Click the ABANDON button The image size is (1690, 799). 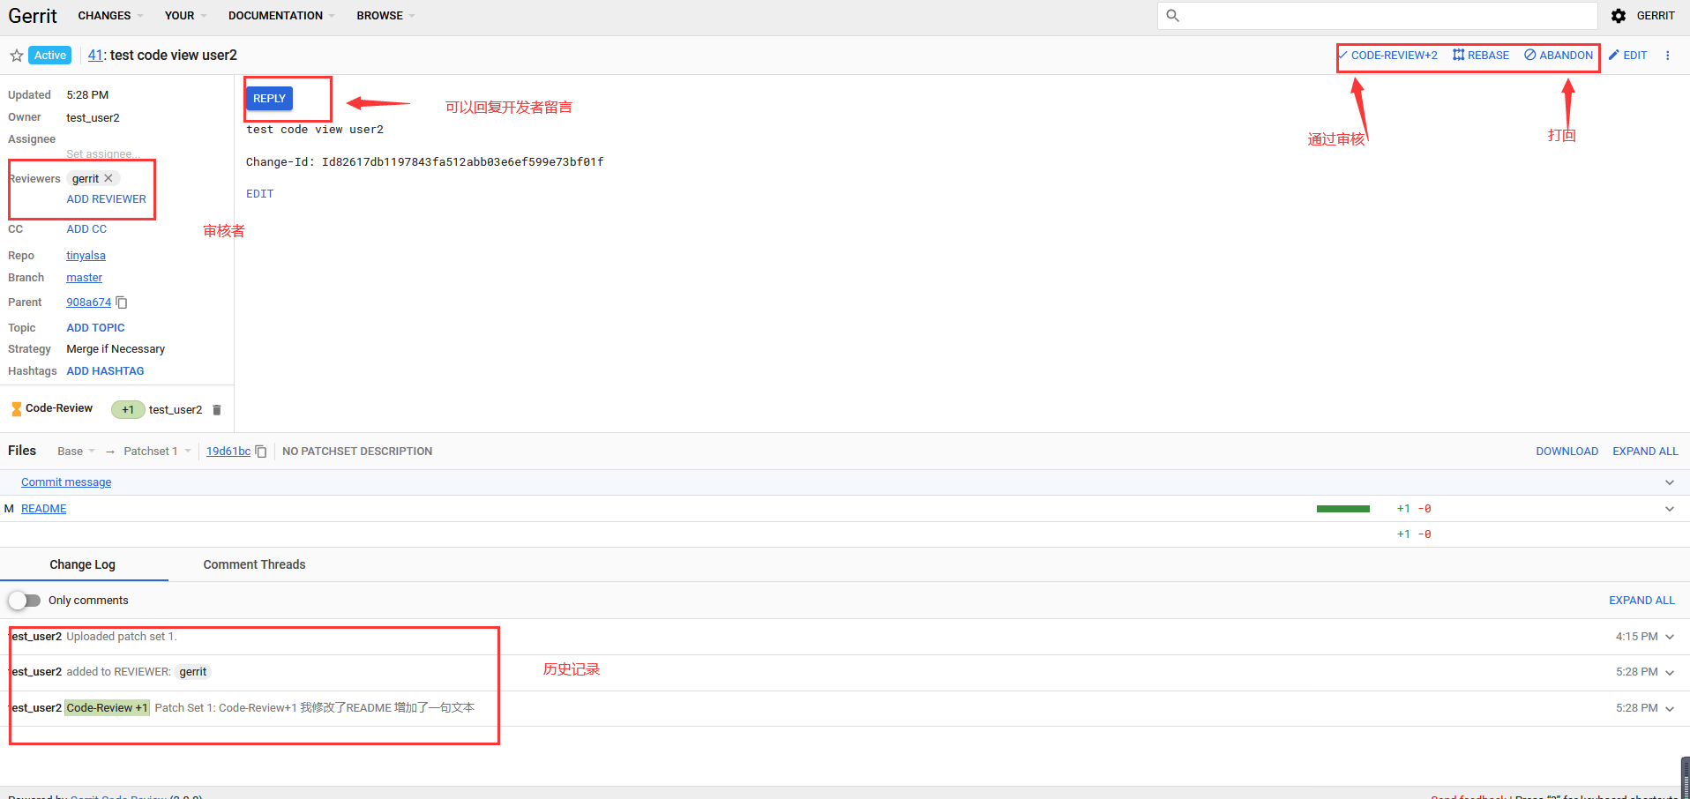[x=1559, y=56]
